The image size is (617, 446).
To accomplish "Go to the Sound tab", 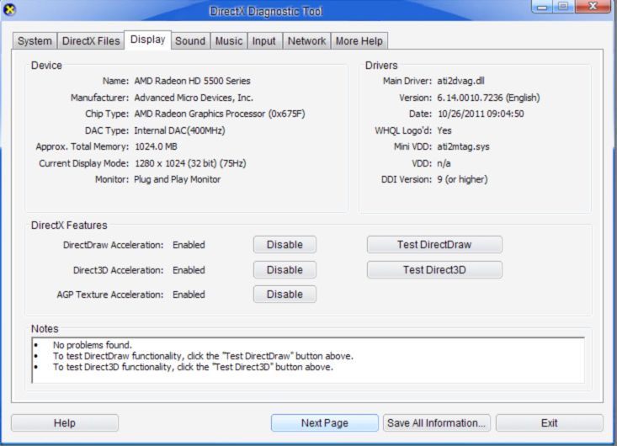I will click(190, 41).
